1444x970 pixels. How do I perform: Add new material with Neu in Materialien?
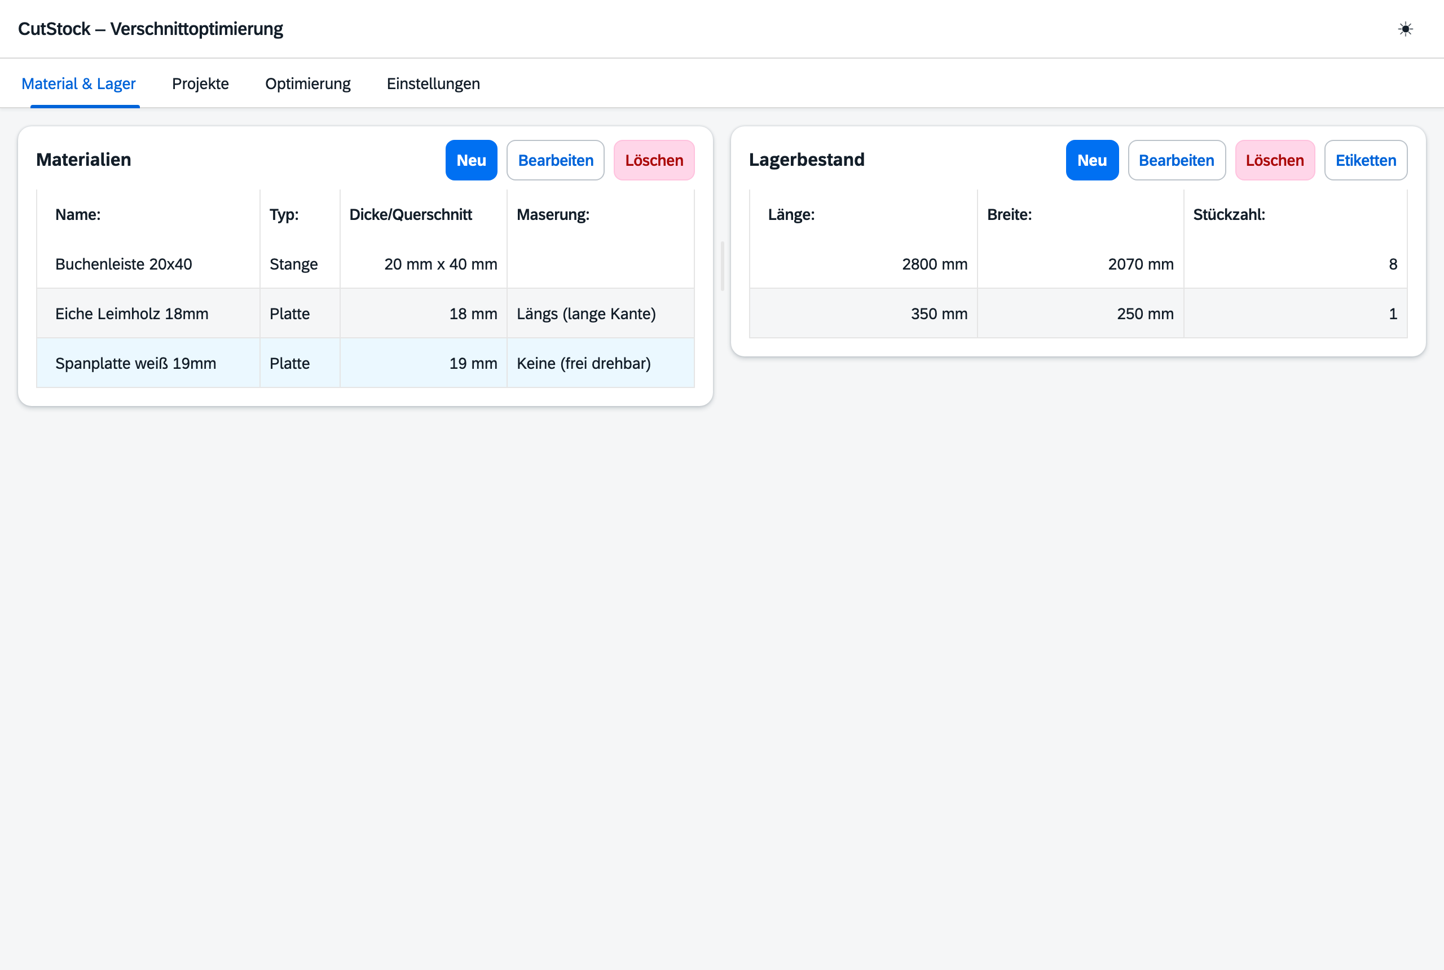pyautogui.click(x=471, y=160)
